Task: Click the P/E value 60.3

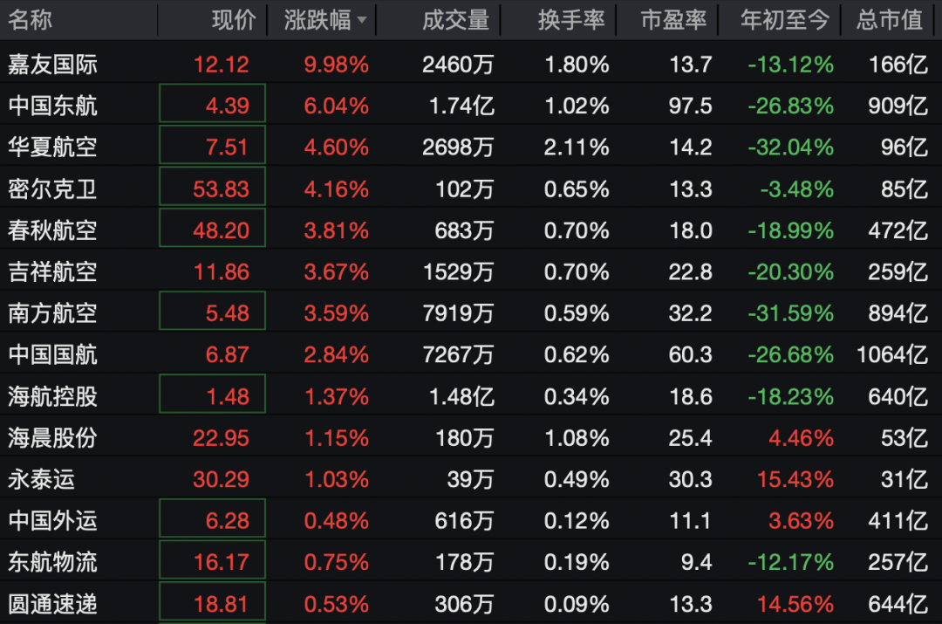Action: (691, 354)
